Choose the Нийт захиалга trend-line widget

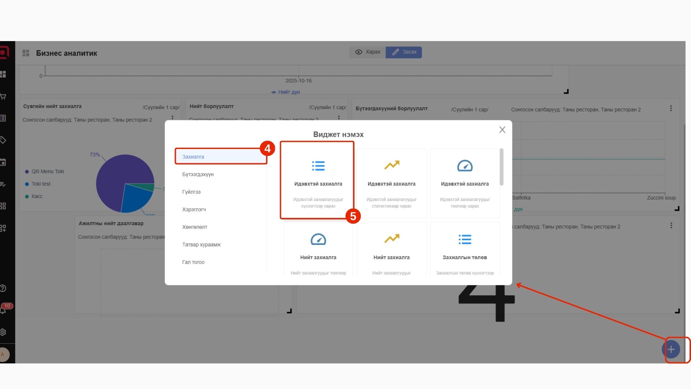point(392,249)
